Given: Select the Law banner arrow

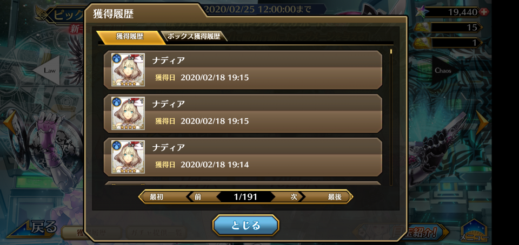Looking at the screenshot, I should click(46, 70).
